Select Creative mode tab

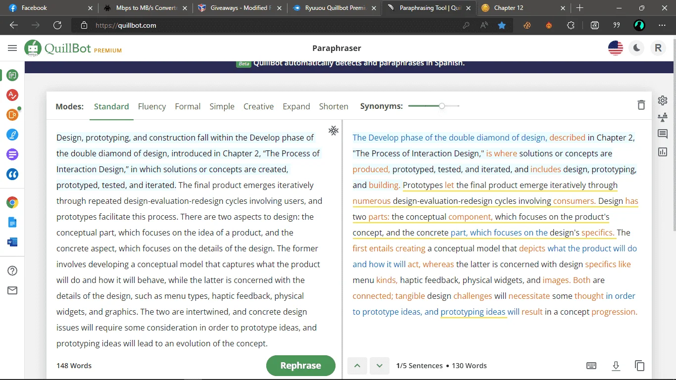click(258, 106)
